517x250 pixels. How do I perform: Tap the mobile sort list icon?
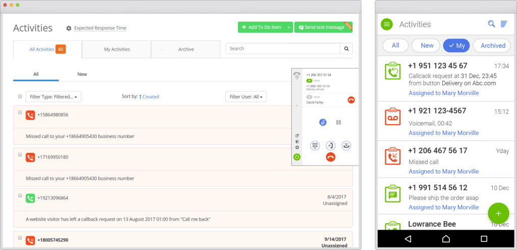pos(504,24)
